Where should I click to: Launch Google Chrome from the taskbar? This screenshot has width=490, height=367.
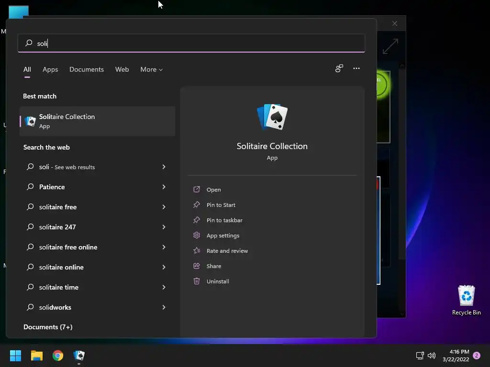(58, 356)
